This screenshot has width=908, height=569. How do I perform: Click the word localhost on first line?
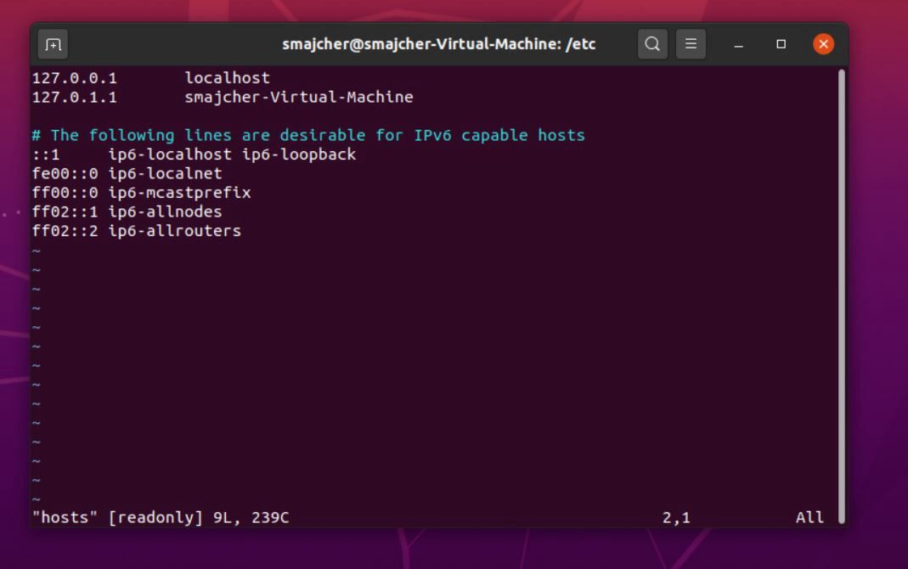click(x=227, y=78)
